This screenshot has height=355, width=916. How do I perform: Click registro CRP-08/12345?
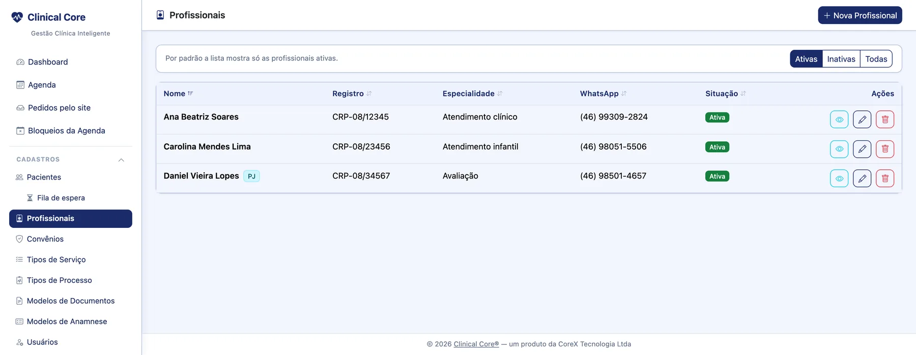(x=360, y=117)
